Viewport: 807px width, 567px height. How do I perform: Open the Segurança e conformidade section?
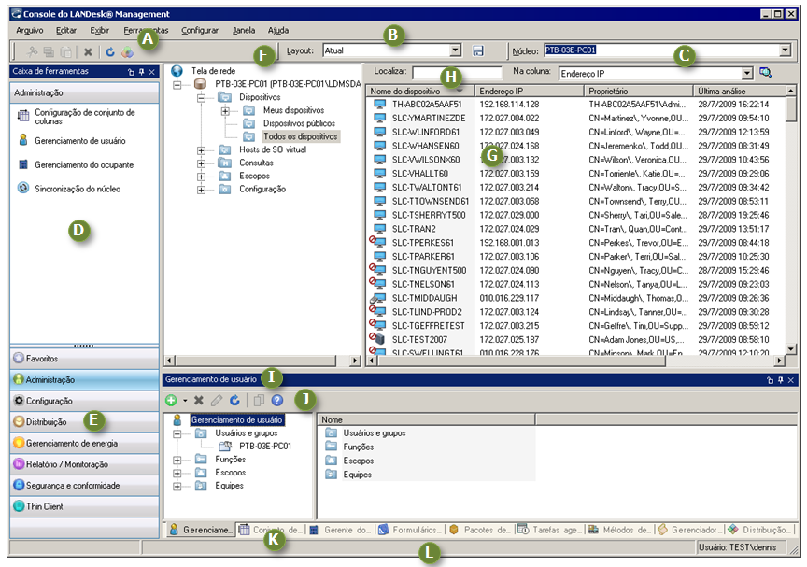pos(73,486)
